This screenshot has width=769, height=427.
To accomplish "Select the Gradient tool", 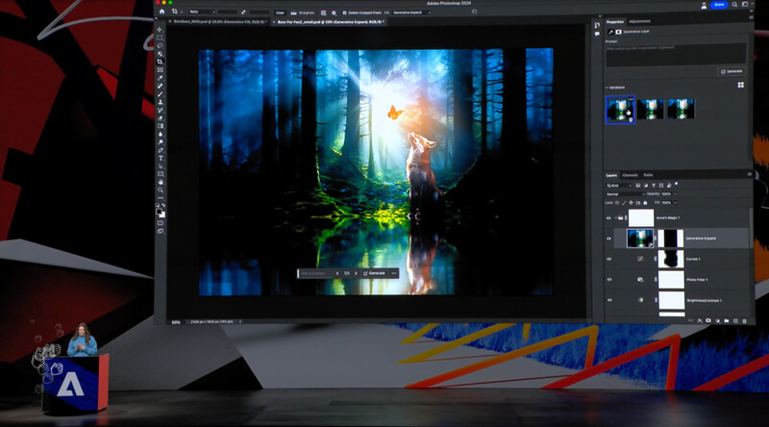I will tap(160, 126).
